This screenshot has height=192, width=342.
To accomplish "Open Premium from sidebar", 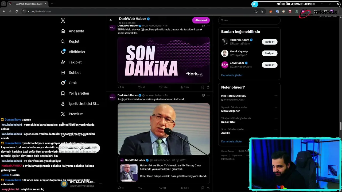I will click(x=72, y=114).
